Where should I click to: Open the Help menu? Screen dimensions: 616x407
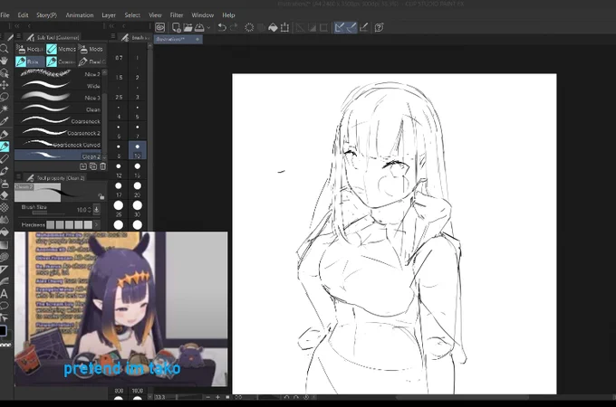(x=228, y=14)
